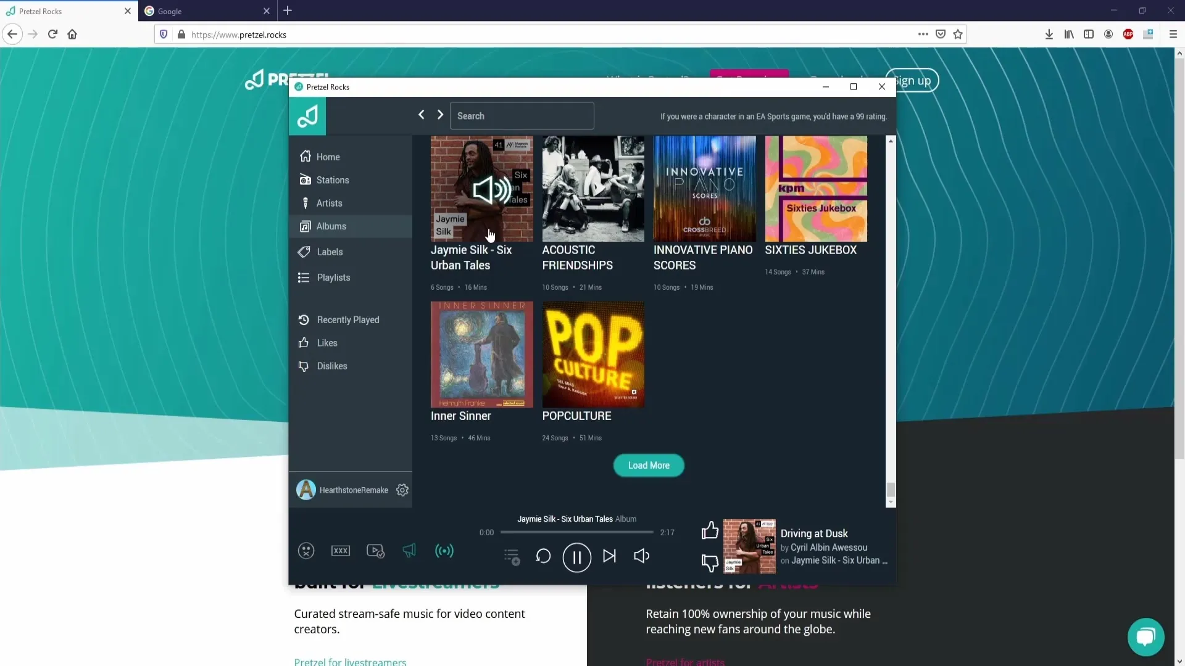This screenshot has width=1185, height=666.
Task: Open the Sixties Jukebox album cover
Action: (816, 189)
